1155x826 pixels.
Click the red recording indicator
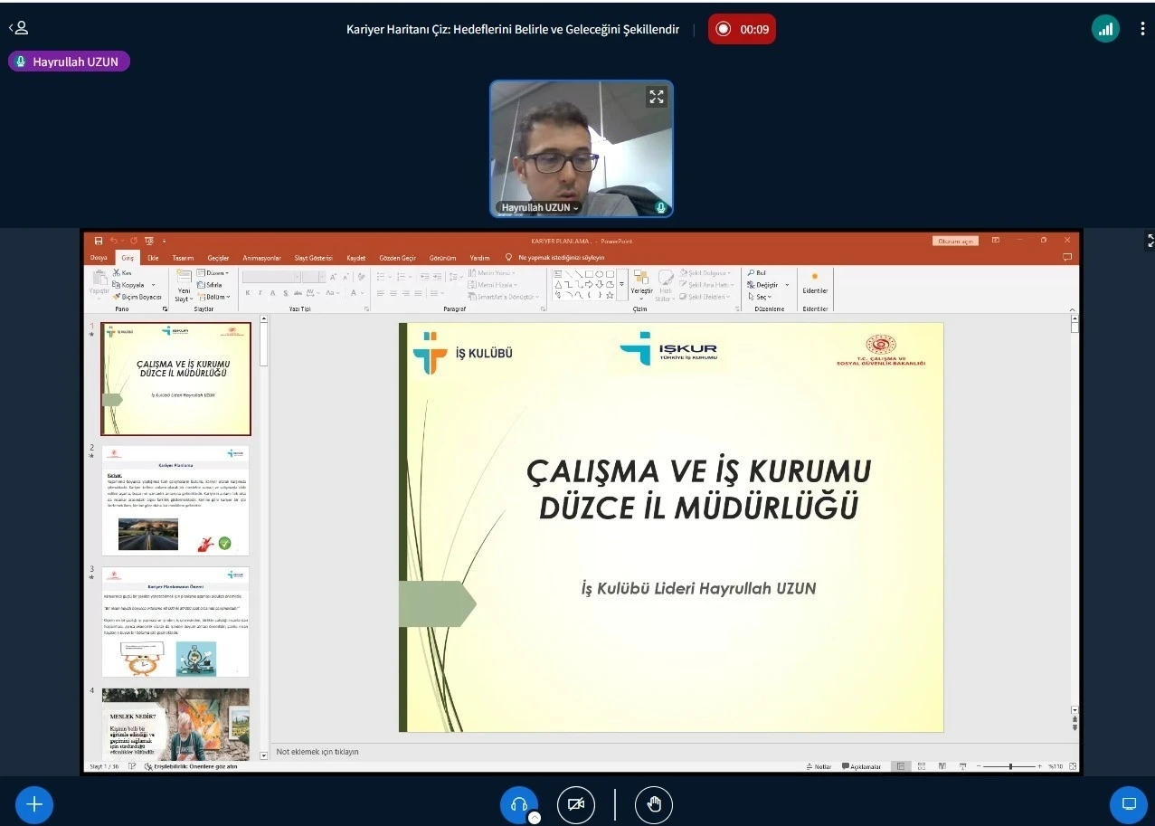click(742, 29)
